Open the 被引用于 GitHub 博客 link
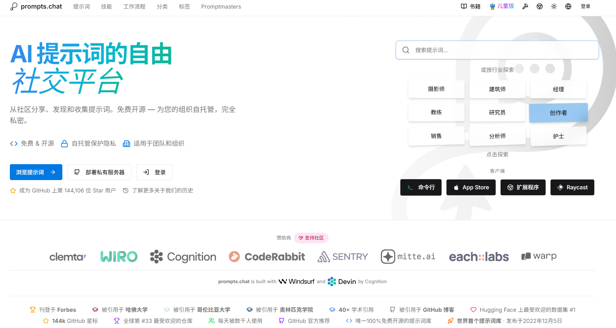This screenshot has width=616, height=328. point(422,310)
